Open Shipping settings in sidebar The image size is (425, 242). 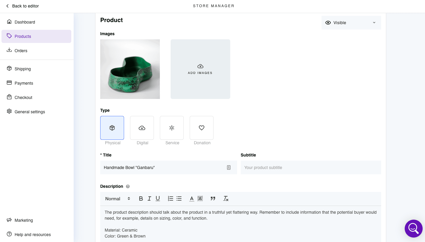tap(23, 69)
